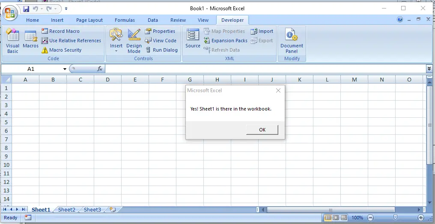Image resolution: width=435 pixels, height=224 pixels.
Task: Click cell C8 in the grid
Action: [80, 148]
